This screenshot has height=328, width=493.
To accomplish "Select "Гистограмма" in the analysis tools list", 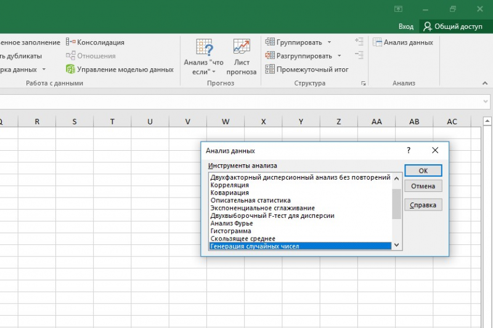I will [x=231, y=231].
